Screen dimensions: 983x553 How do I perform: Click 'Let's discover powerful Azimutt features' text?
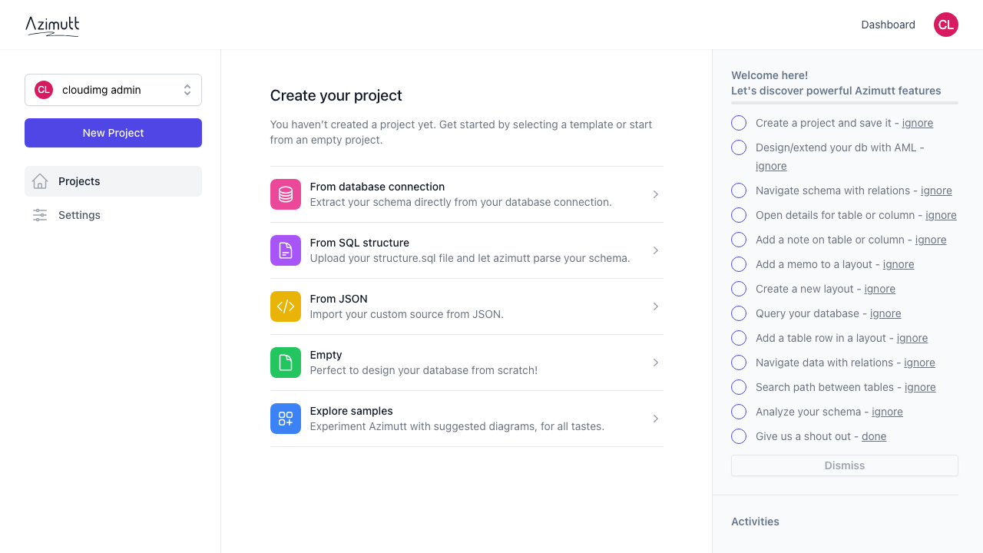pyautogui.click(x=836, y=91)
